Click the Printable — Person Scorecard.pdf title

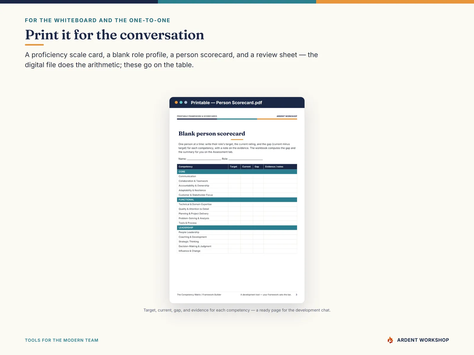[x=226, y=103]
